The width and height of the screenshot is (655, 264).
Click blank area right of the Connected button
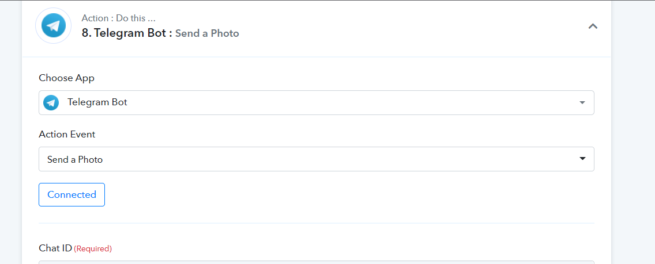(x=346, y=194)
